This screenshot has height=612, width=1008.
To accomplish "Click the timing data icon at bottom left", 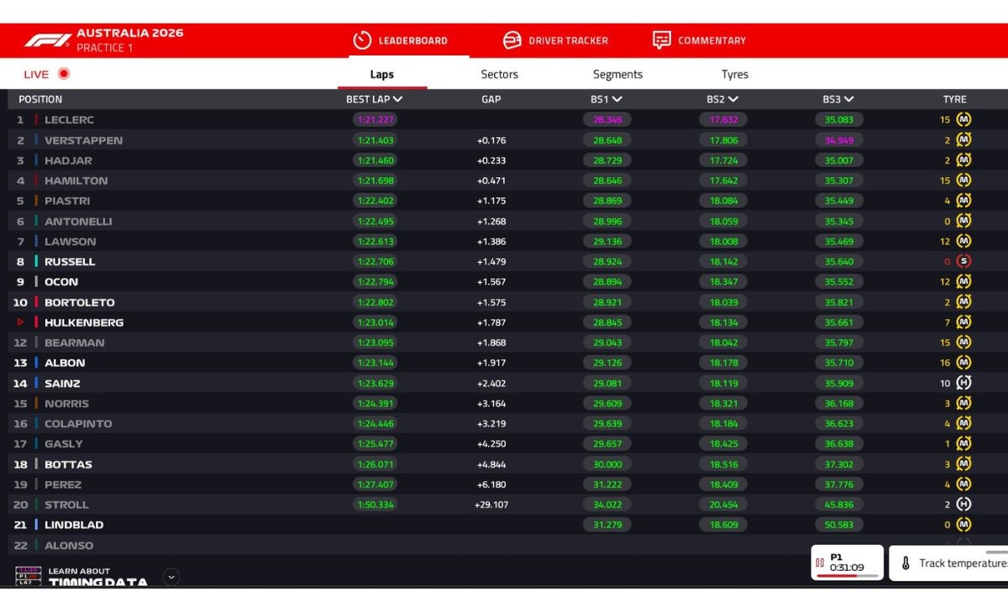I will pyautogui.click(x=28, y=576).
